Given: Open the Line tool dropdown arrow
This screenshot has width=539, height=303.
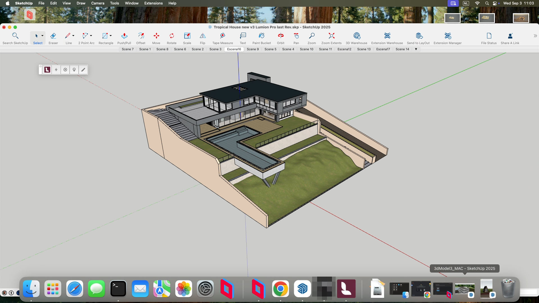Looking at the screenshot, I should [x=73, y=36].
